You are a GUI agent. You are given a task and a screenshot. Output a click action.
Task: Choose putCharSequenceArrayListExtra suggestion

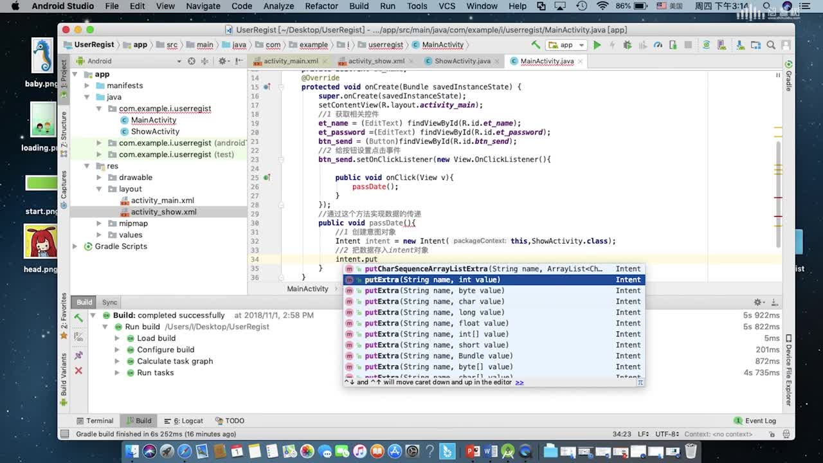click(x=494, y=269)
